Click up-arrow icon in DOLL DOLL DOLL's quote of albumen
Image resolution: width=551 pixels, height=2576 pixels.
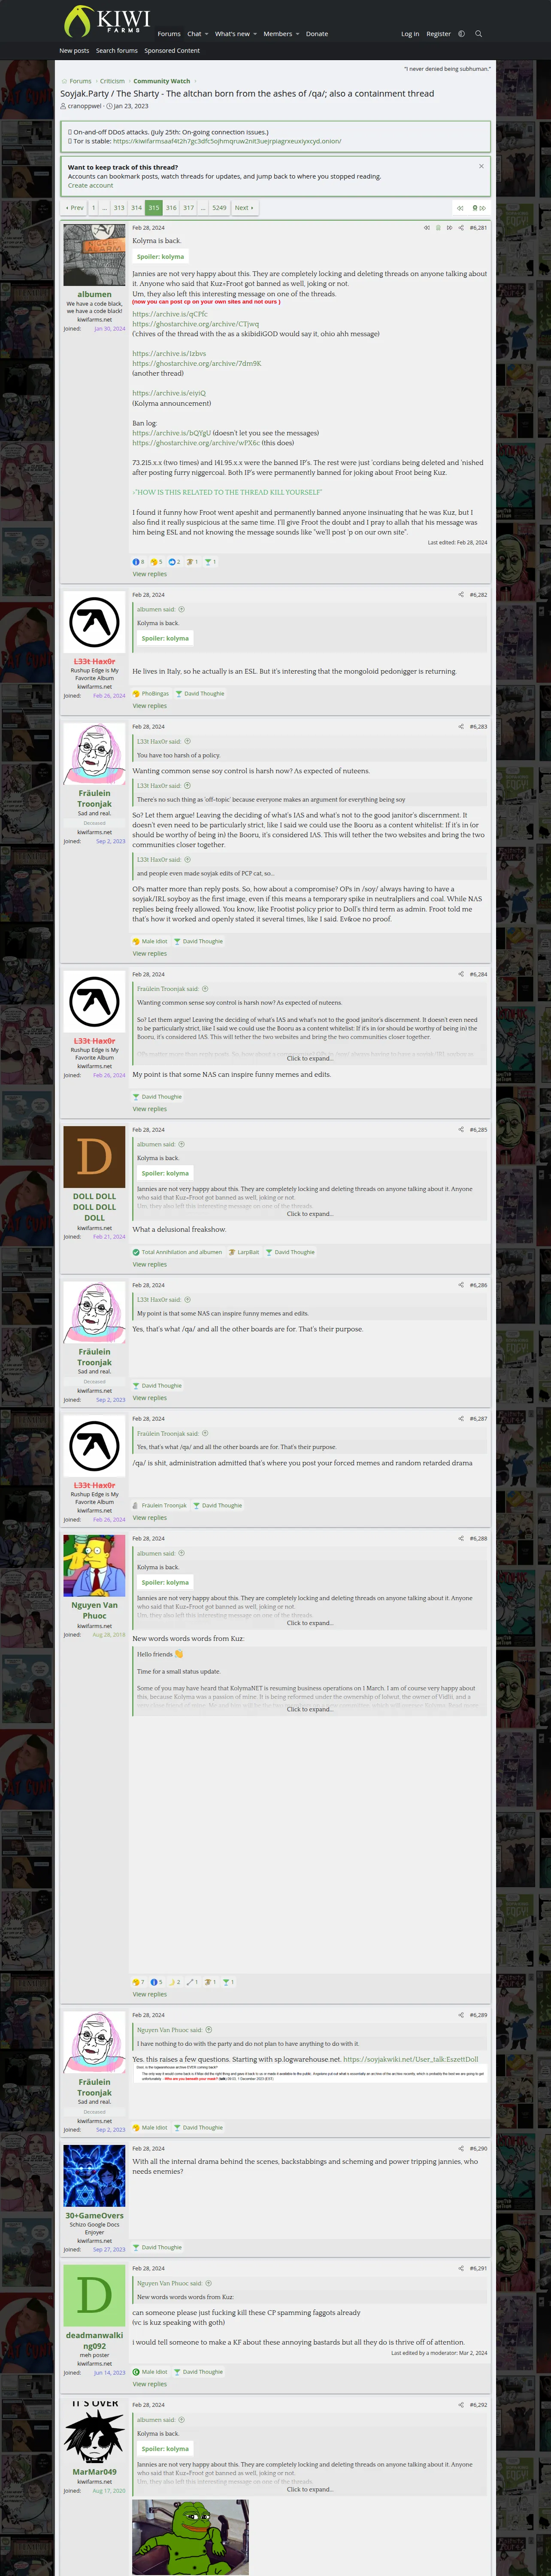tap(181, 1144)
